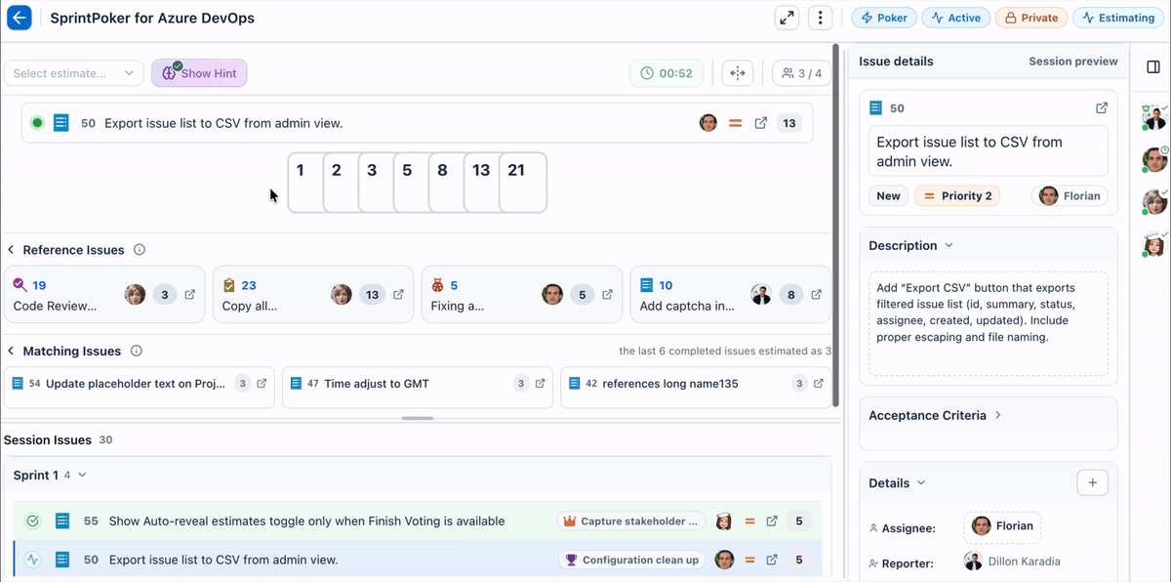The image size is (1171, 582).
Task: Click the fourth participant avatar in right sidebar
Action: coord(1155,243)
